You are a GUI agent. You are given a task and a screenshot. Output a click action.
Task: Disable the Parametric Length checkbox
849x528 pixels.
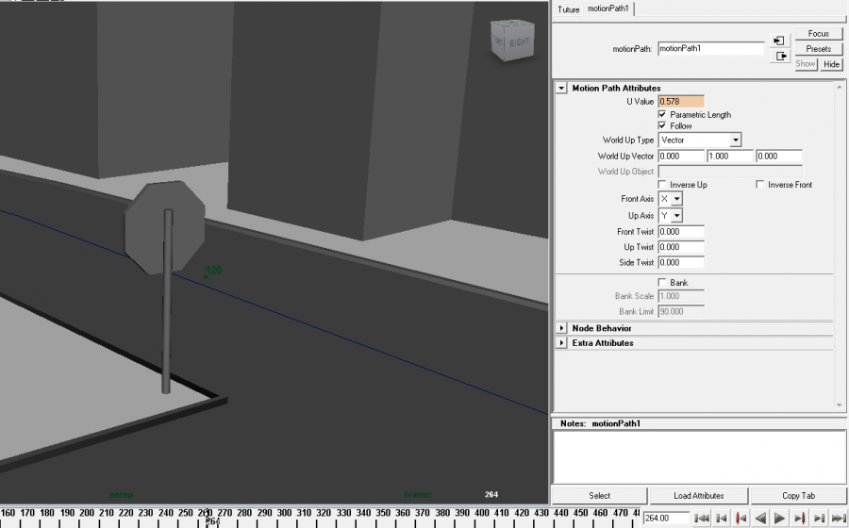coord(662,114)
